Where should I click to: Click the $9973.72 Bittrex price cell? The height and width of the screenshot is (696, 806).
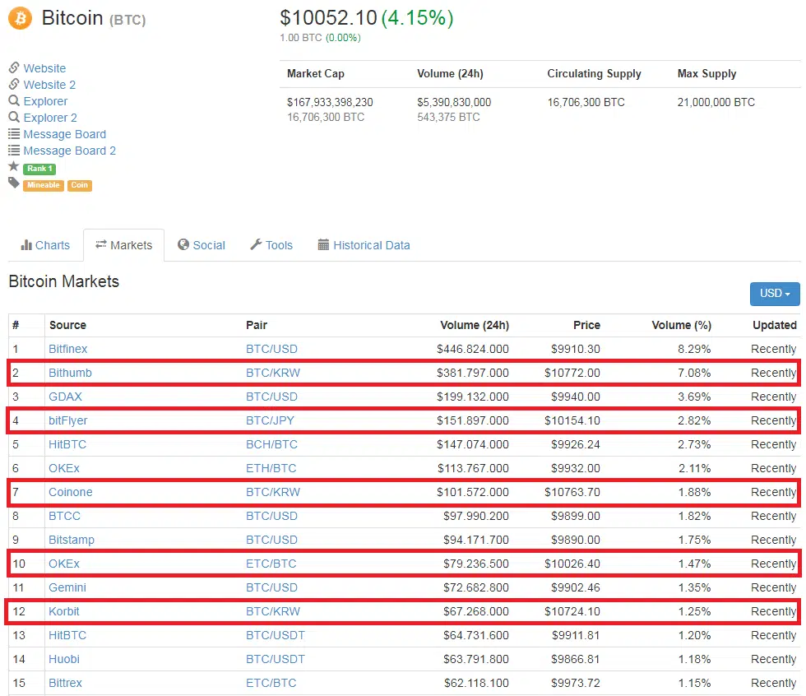575,683
